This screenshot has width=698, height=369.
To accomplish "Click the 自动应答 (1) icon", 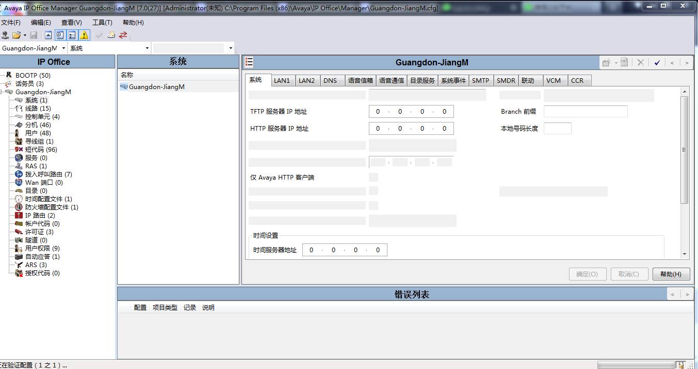I will coord(19,257).
